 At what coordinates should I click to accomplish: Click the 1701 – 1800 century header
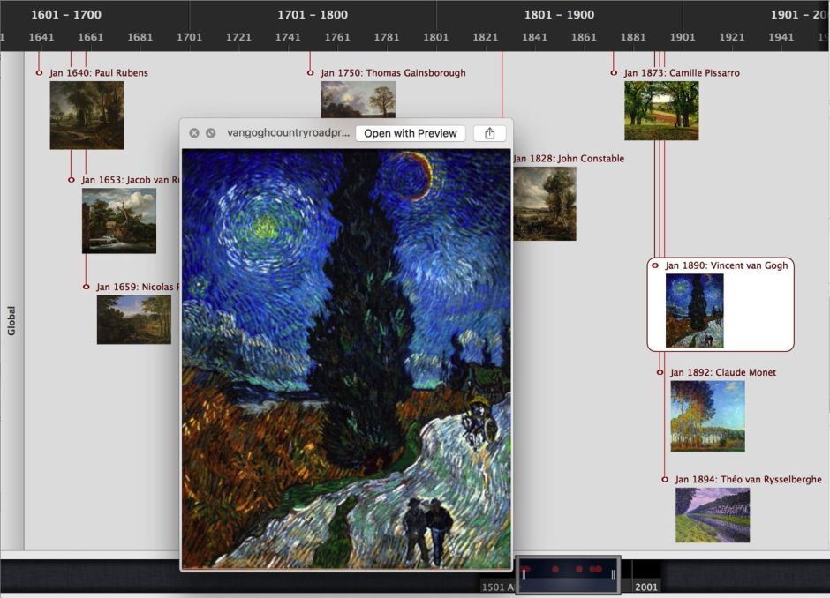point(313,14)
